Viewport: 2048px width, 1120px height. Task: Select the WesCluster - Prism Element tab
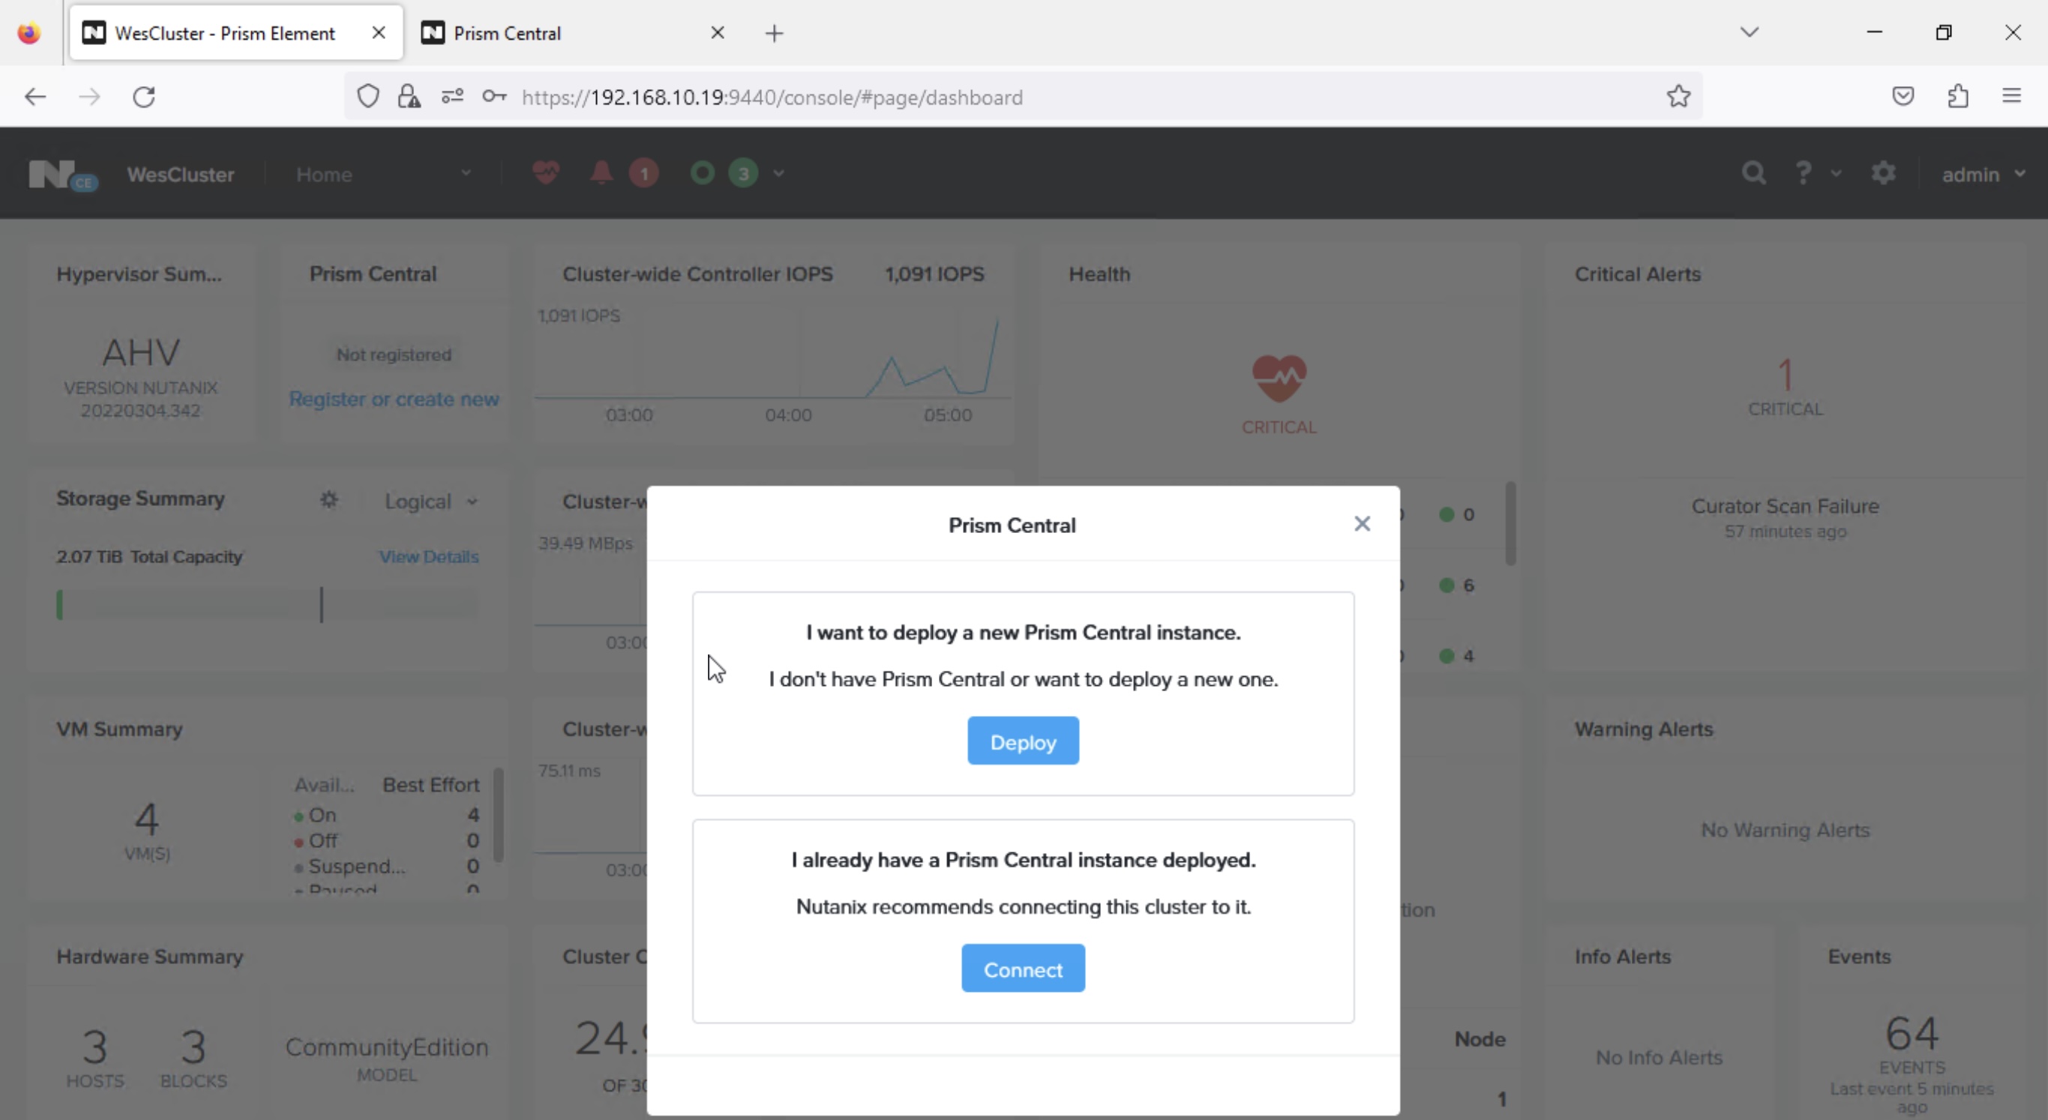tap(225, 32)
